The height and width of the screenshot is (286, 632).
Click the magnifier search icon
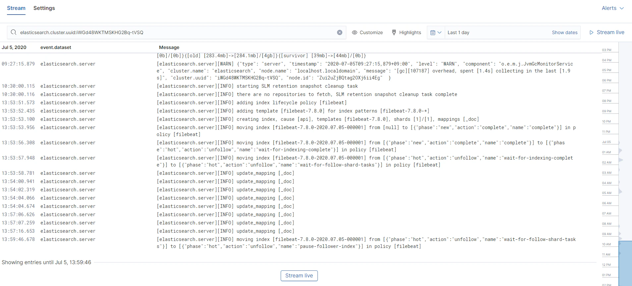(x=14, y=32)
